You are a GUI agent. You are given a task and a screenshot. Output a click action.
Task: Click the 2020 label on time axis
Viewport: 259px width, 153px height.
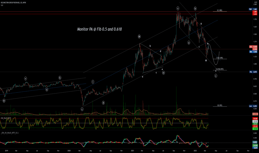pos(69,151)
